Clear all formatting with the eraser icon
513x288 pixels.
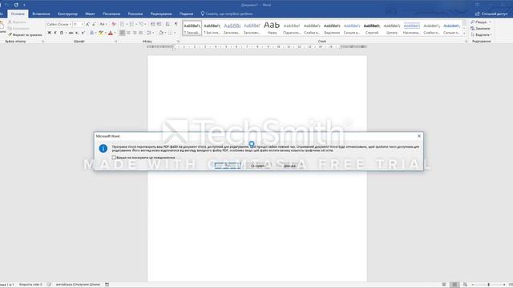tap(114, 24)
